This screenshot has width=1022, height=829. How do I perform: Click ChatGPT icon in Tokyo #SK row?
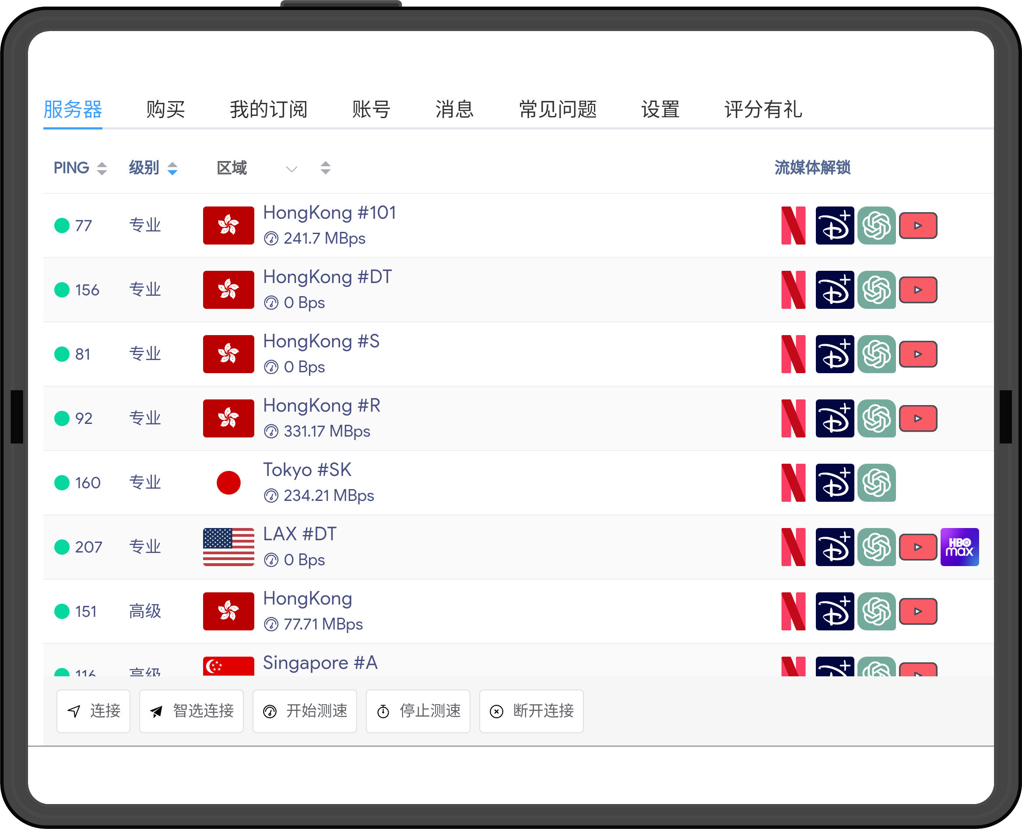click(876, 483)
